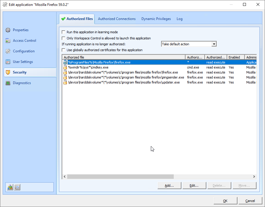Image resolution: width=265 pixels, height=207 pixels.
Task: Open Access Control via its sidebar icon
Action: click(x=8, y=41)
